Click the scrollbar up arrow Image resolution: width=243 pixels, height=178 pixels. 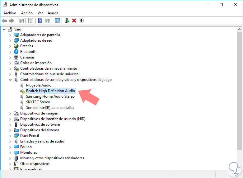pyautogui.click(x=239, y=29)
